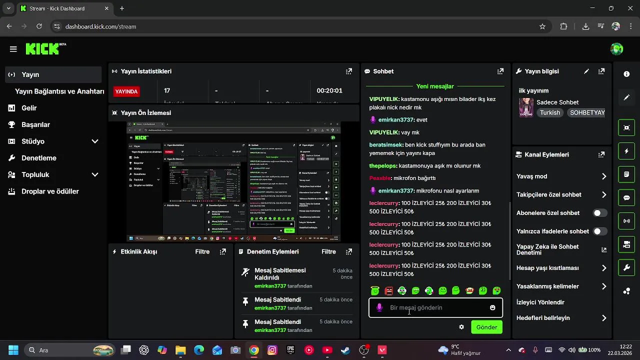Open Windows Start menu

point(13,350)
